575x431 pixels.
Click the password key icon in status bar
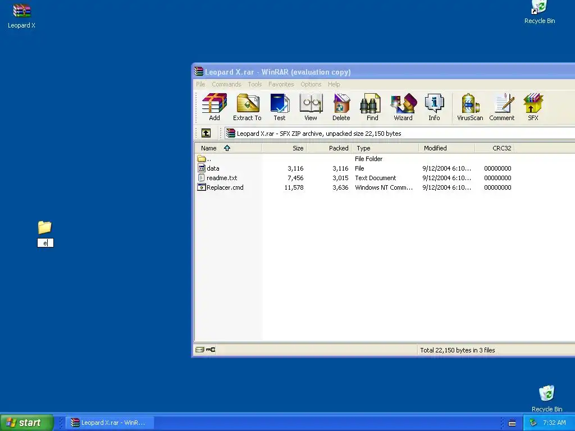[x=211, y=350]
